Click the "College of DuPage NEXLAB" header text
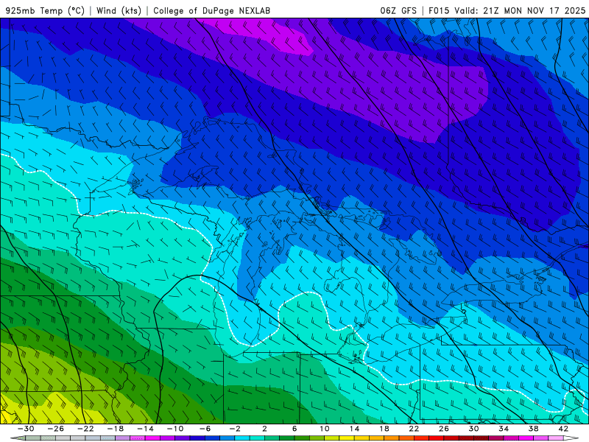Image resolution: width=589 pixels, height=442 pixels. pyautogui.click(x=211, y=10)
